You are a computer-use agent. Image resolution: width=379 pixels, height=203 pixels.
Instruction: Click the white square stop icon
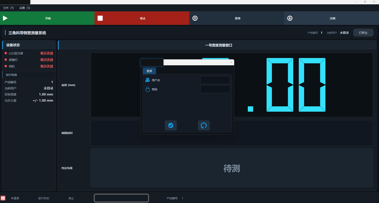click(x=100, y=18)
